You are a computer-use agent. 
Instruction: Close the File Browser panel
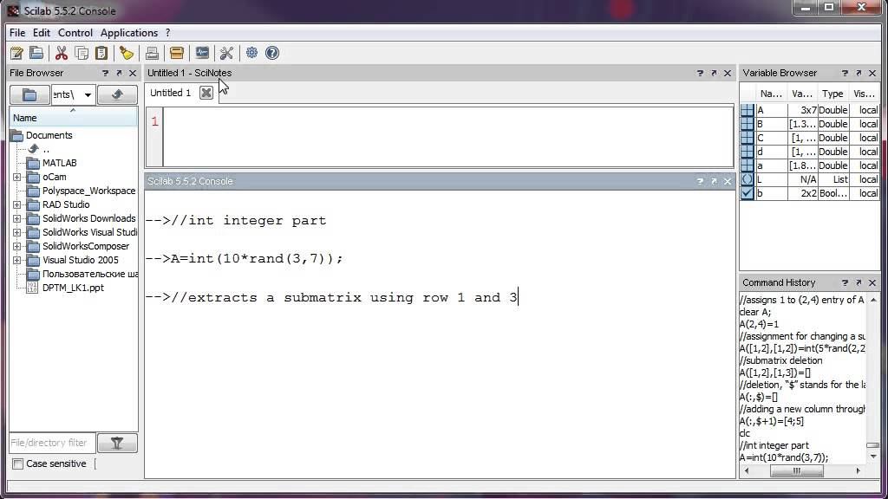click(x=133, y=73)
